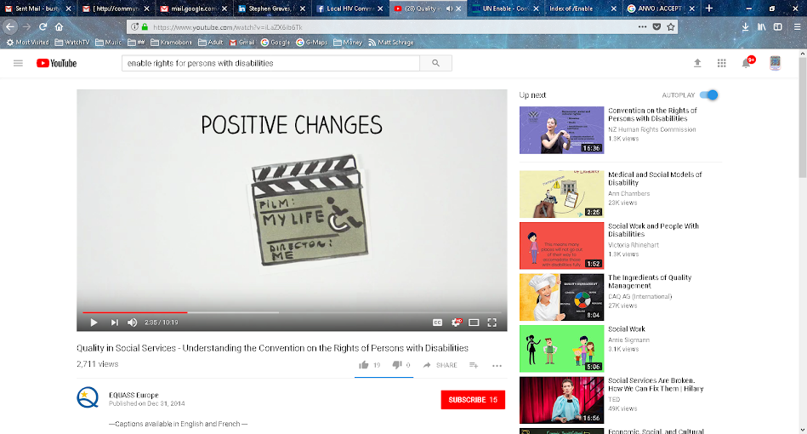The height and width of the screenshot is (434, 807).
Task: Play the paused video
Action: pos(94,323)
